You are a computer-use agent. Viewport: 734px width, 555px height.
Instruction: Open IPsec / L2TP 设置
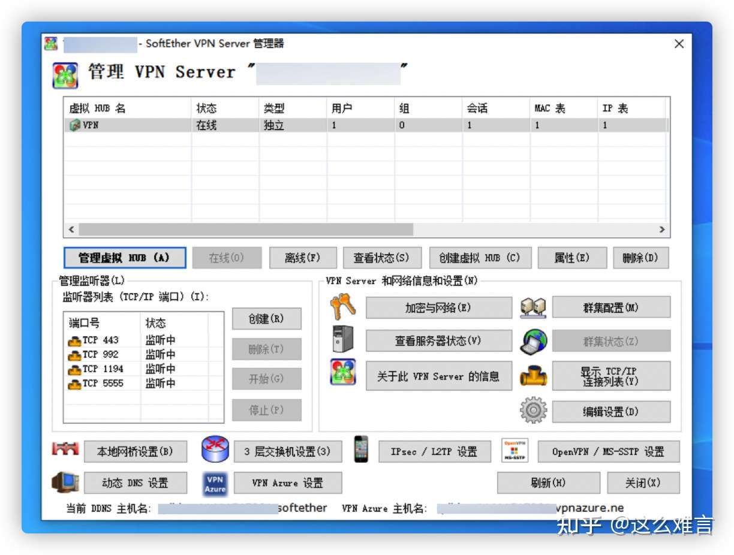click(435, 452)
